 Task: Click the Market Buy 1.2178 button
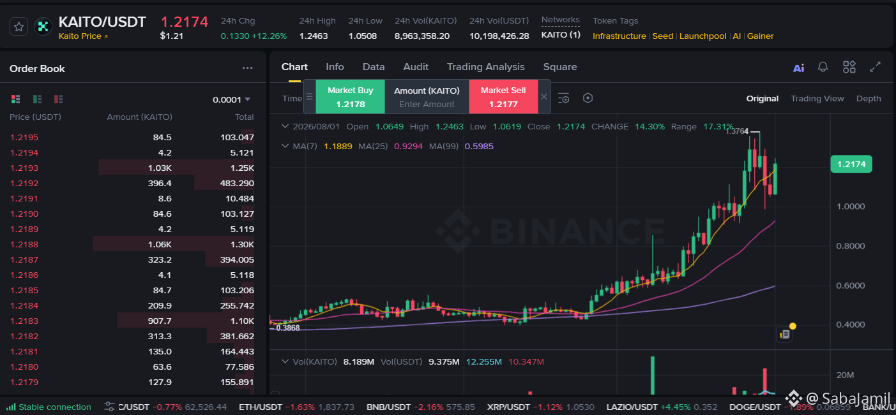click(350, 97)
